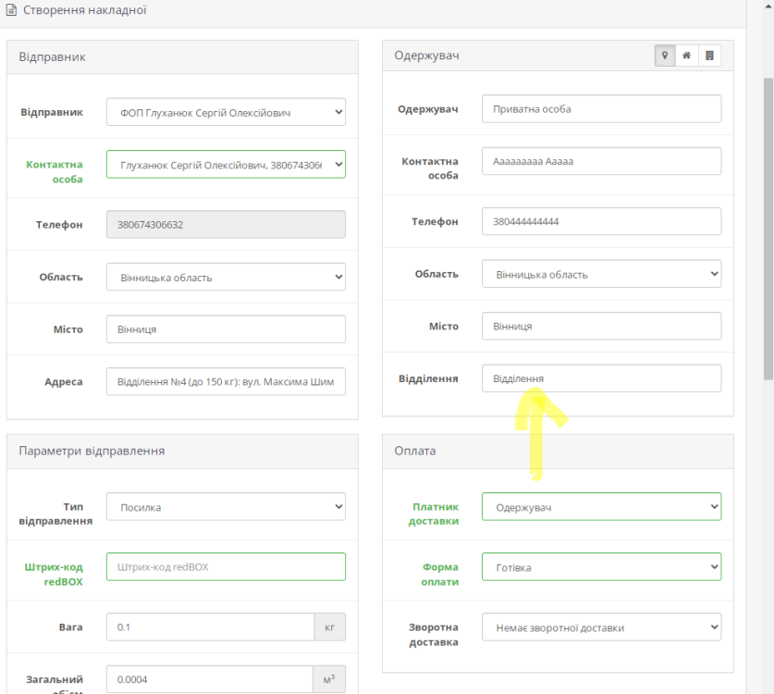This screenshot has height=694, width=774.
Task: Select Форма оплати dropdown
Action: pos(601,567)
